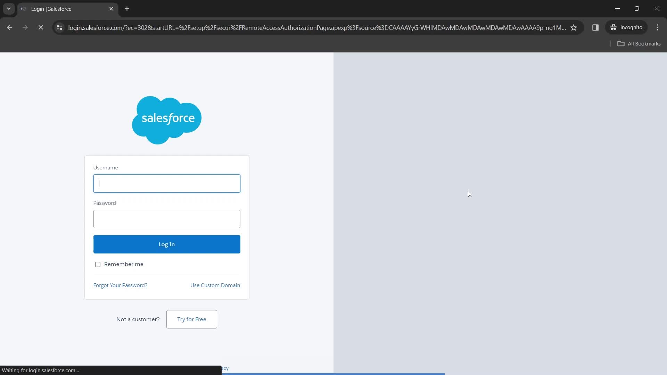Screen dimensions: 667x375
Task: Click the browser back arrow
Action: pyautogui.click(x=9, y=27)
